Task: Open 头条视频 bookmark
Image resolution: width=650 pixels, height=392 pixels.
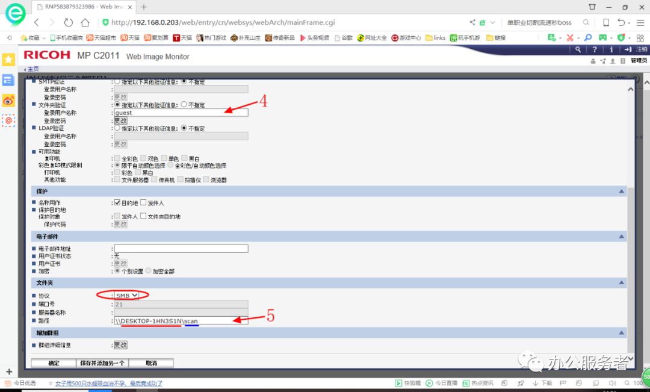Action: (314, 38)
